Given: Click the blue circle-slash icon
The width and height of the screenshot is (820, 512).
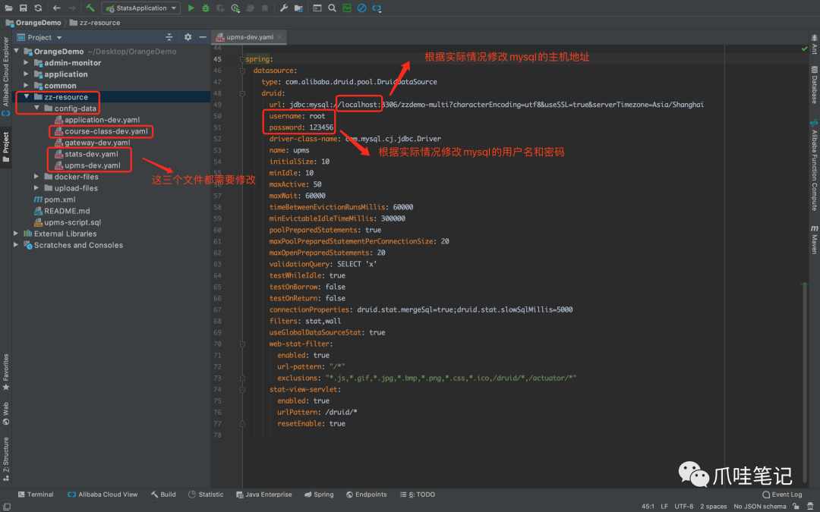Looking at the screenshot, I should [x=361, y=8].
